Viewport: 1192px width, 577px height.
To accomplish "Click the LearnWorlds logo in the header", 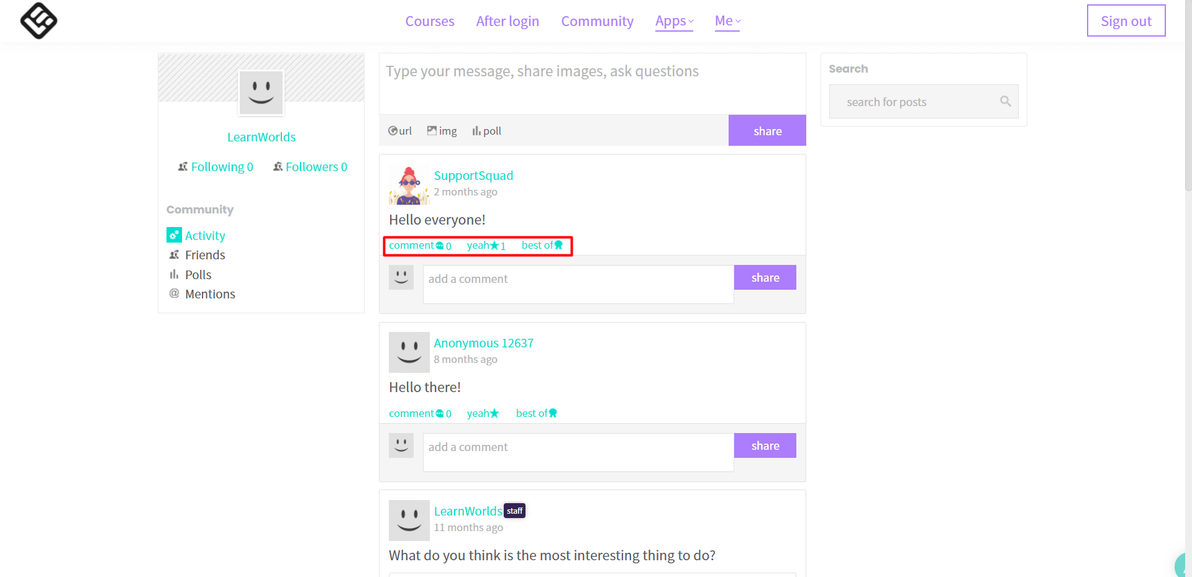I will (x=39, y=20).
